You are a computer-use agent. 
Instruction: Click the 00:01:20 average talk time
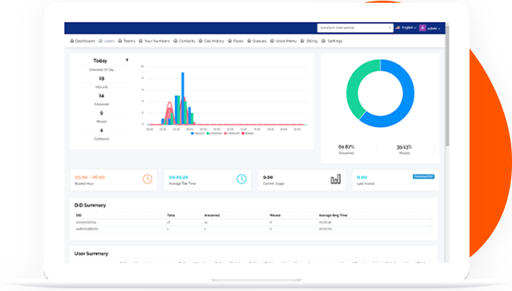tap(179, 177)
